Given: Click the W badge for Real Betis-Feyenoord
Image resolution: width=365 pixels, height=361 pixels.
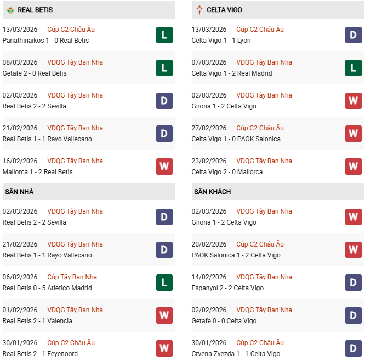Looking at the screenshot, I should pyautogui.click(x=164, y=348).
